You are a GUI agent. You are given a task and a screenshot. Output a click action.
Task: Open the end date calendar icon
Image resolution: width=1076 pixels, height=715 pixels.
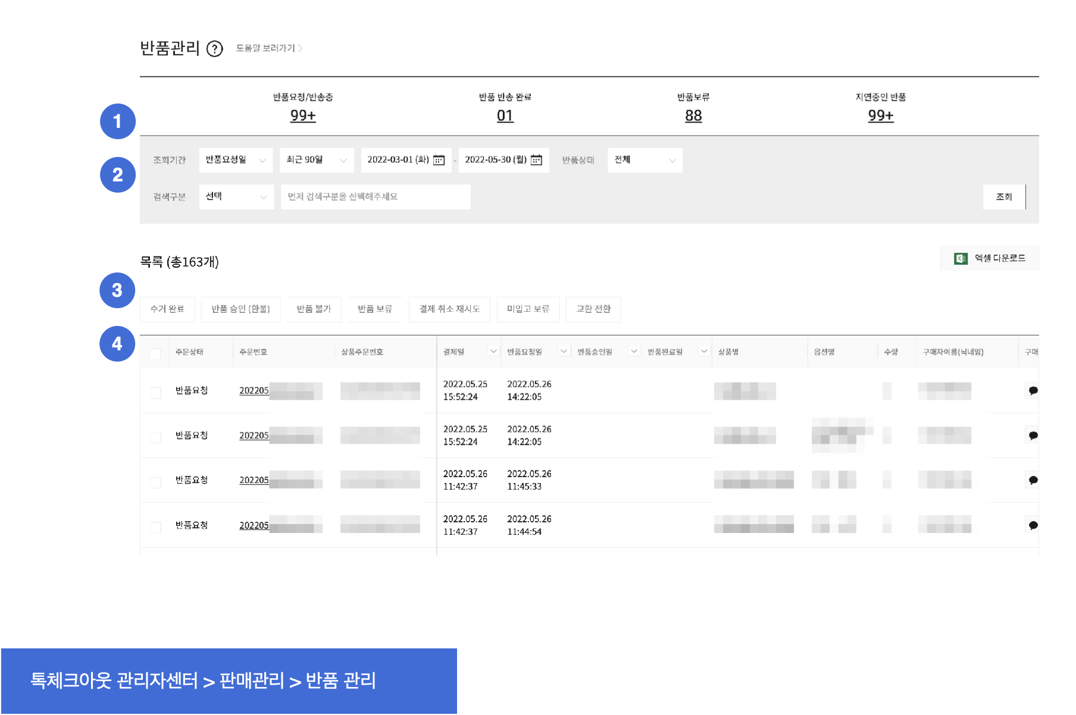(x=536, y=160)
